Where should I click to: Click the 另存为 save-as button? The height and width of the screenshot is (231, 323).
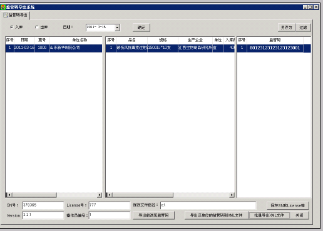pos(286,28)
